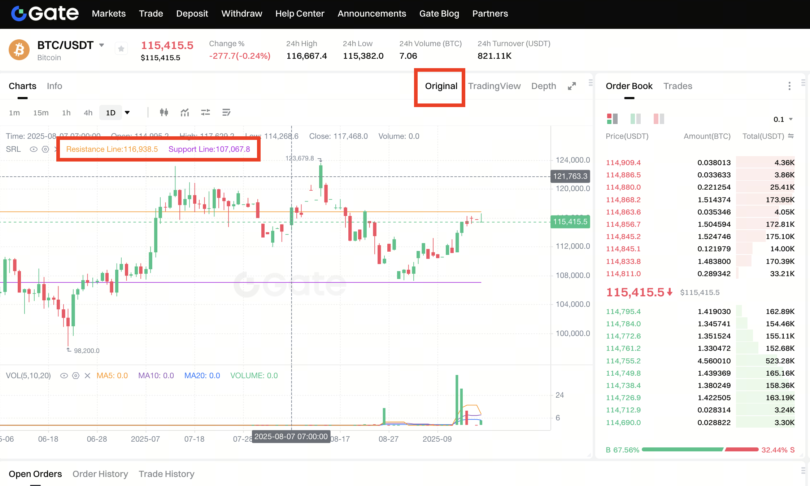The height and width of the screenshot is (486, 810).
Task: Remove the VOL indicator with X
Action: tap(87, 376)
